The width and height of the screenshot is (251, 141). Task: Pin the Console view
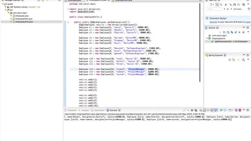pos(221,110)
